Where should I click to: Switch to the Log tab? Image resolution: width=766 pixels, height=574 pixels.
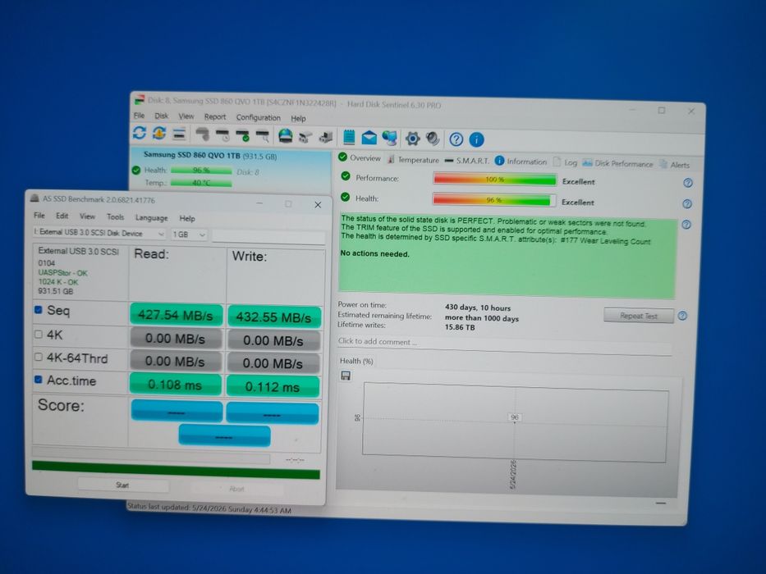click(x=565, y=162)
